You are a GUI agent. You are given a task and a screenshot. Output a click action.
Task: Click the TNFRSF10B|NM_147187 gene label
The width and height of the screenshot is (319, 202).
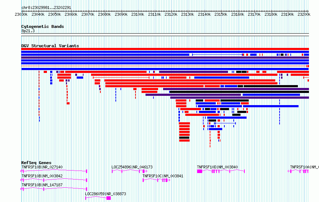[x=42, y=185]
